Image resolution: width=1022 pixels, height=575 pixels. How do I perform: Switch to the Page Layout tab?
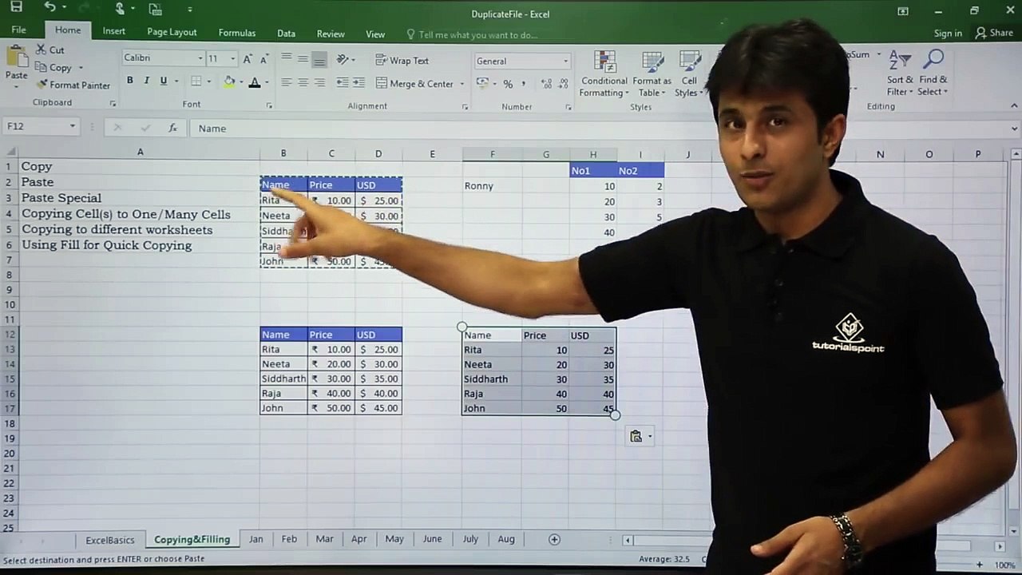click(172, 32)
